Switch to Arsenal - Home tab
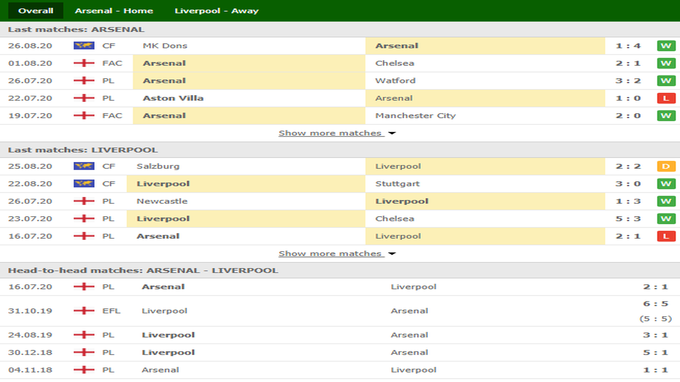Screen dimensions: 680x382 pyautogui.click(x=114, y=11)
